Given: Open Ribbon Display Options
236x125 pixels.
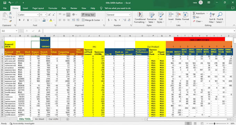Looking at the screenshot, I should 209,3.
